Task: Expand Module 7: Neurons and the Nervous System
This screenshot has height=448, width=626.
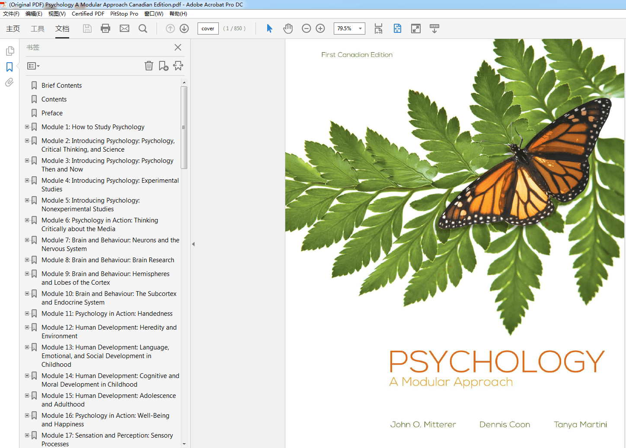Action: (27, 240)
